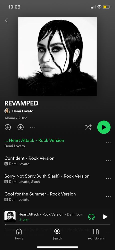The image size is (115, 250).
Task: Open options for Heart Attack track
Action: point(108,143)
